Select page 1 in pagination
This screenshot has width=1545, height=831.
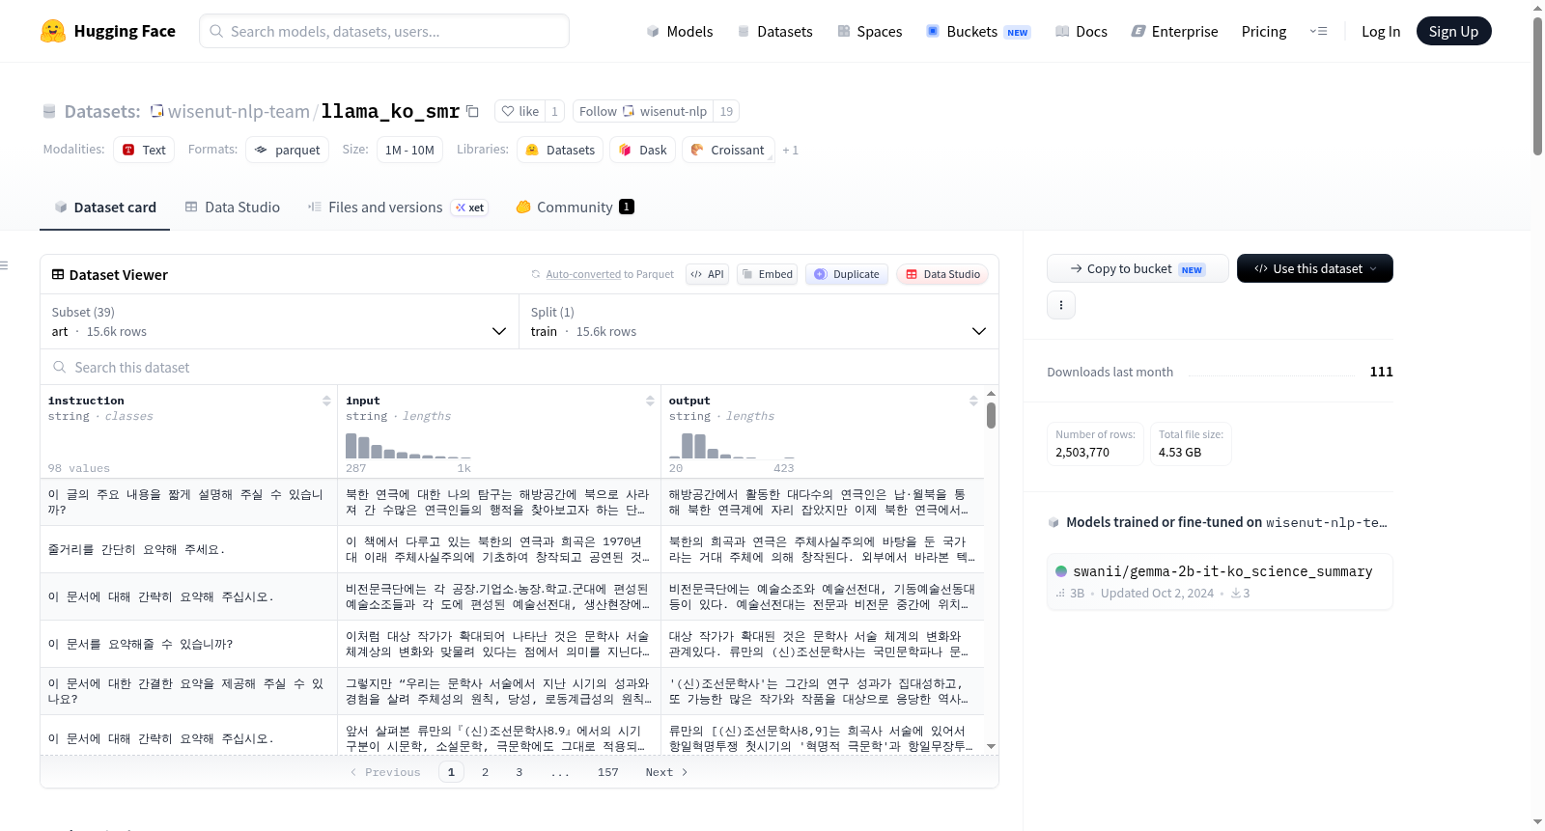click(x=451, y=772)
